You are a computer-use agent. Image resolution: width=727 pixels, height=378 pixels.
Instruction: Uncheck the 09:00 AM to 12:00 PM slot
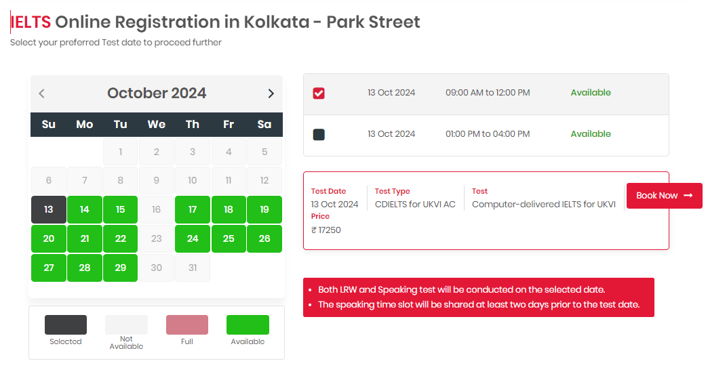click(x=319, y=93)
